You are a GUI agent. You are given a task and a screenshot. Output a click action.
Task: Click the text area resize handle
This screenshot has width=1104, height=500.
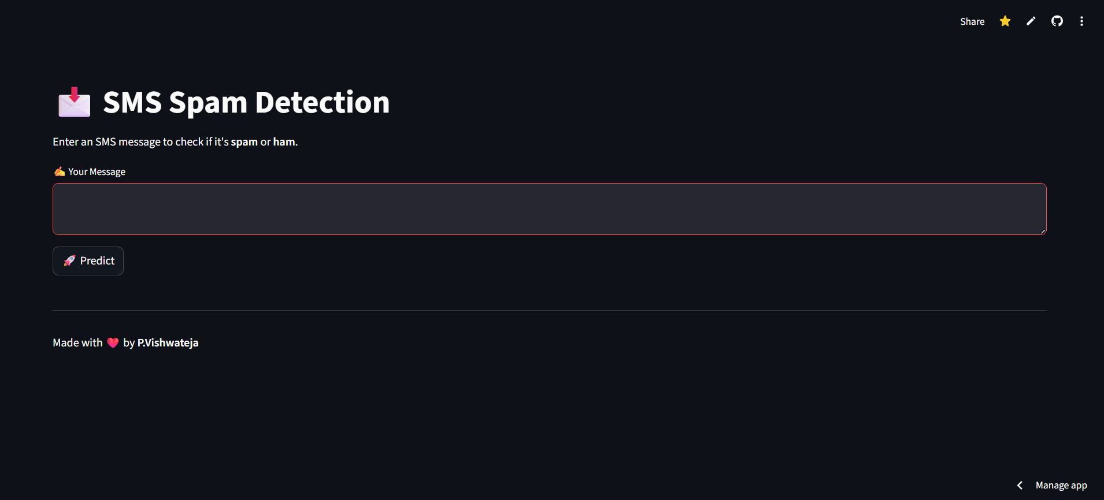pyautogui.click(x=1043, y=232)
